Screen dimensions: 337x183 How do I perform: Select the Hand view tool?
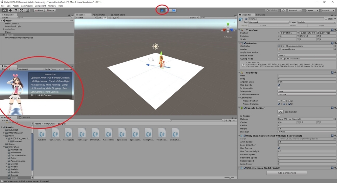pos(5,10)
